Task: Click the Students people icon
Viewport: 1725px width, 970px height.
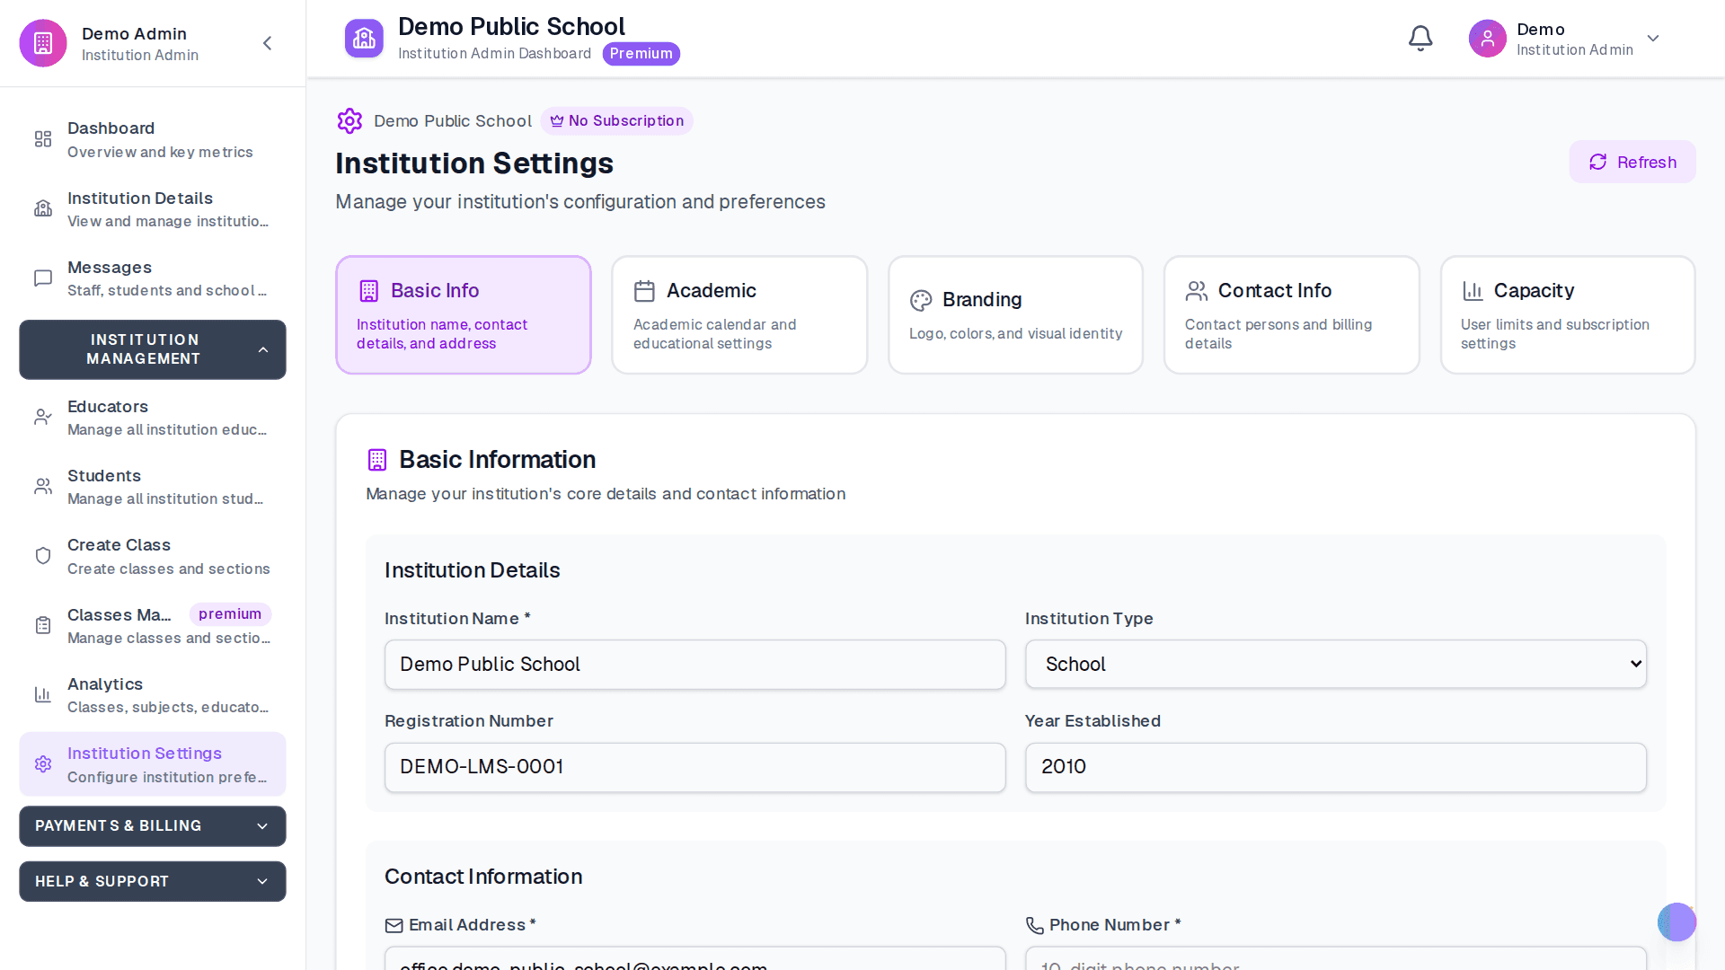Action: click(x=43, y=487)
